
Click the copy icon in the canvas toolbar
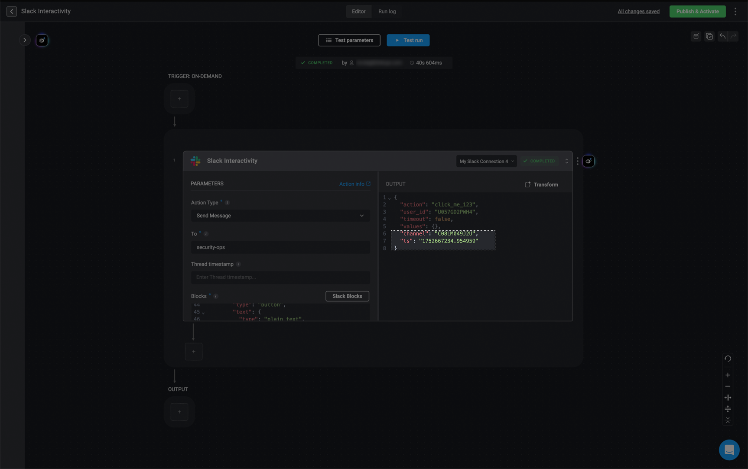click(709, 36)
